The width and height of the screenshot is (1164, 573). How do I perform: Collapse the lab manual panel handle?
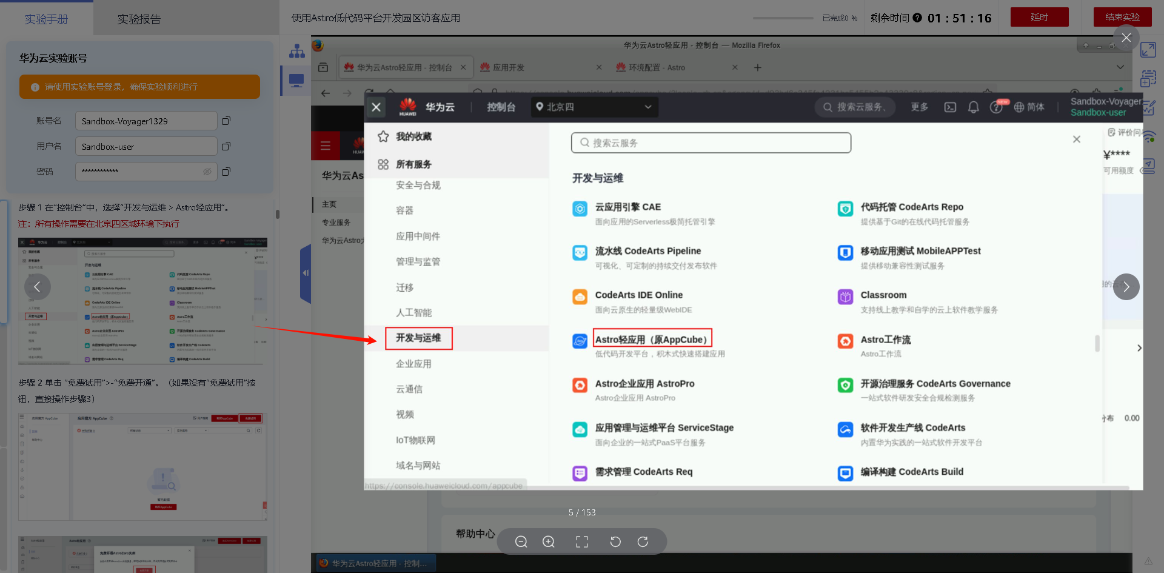pyautogui.click(x=306, y=273)
